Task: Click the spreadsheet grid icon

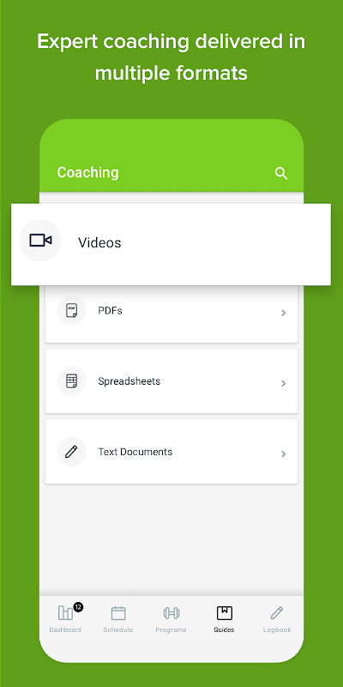Action: (x=71, y=380)
